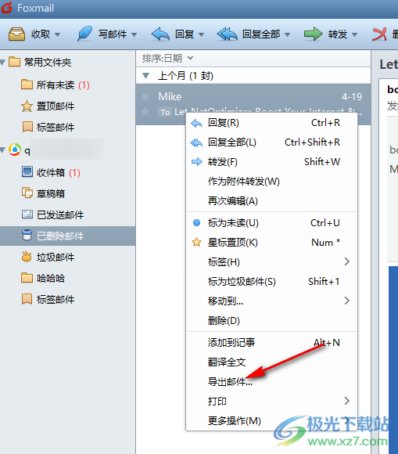Select 标为垃圾邮件(S) menu entry
The image size is (398, 454).
tap(272, 282)
